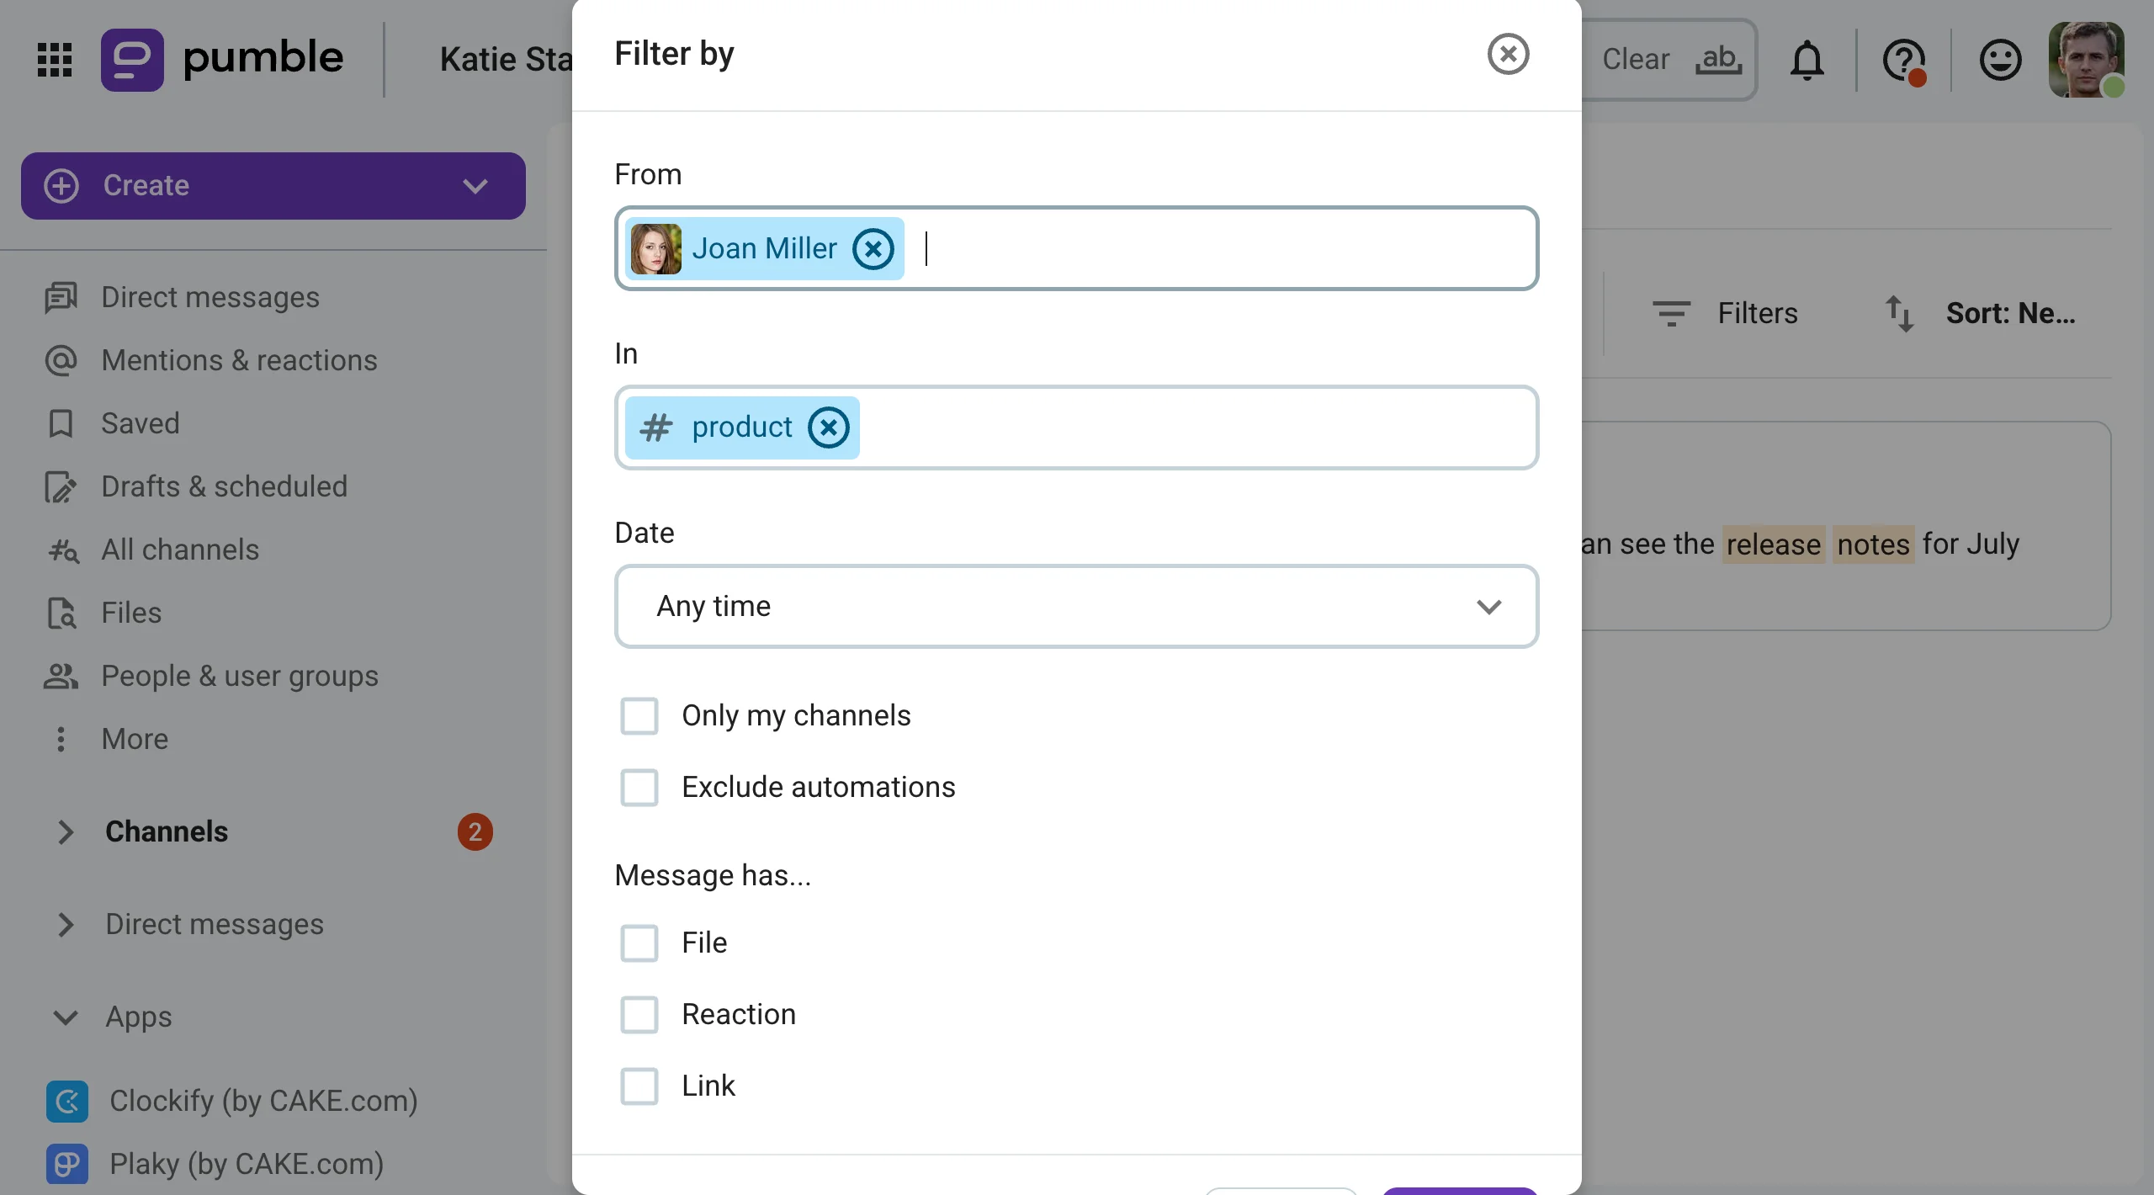Screen dimensions: 2154x1195
Task: Click the More three-dots icon
Action: point(61,740)
